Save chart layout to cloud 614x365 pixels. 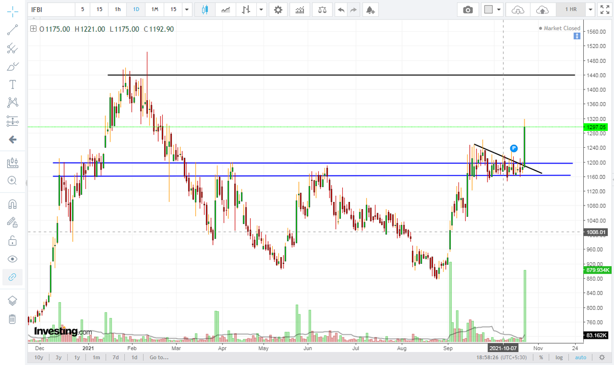pos(542,9)
